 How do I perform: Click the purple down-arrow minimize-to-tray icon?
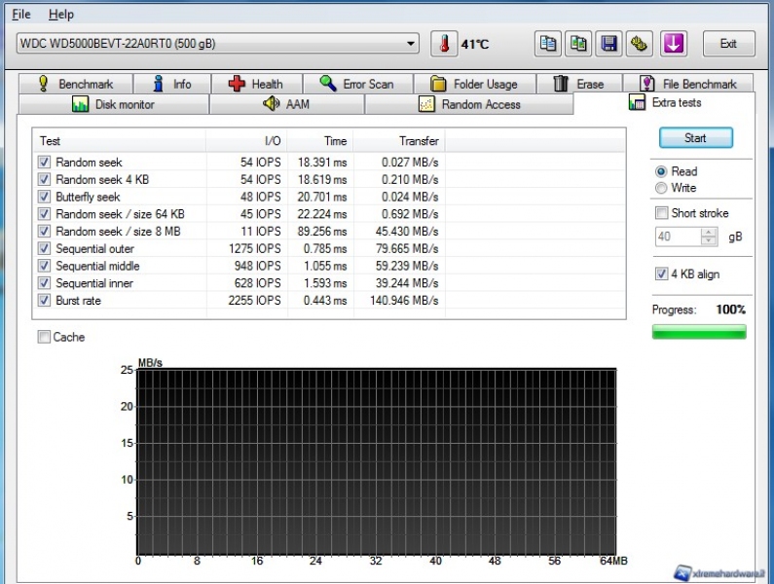pos(674,44)
